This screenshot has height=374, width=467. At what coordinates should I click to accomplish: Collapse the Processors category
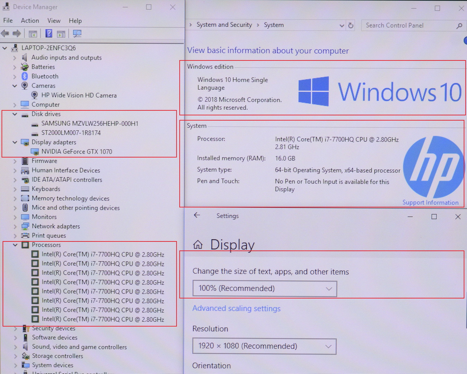coord(15,245)
